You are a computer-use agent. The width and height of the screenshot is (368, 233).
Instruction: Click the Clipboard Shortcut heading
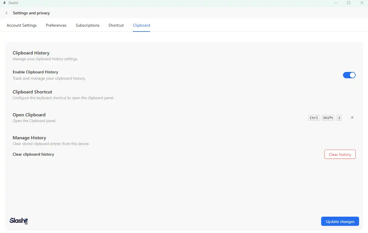click(32, 92)
